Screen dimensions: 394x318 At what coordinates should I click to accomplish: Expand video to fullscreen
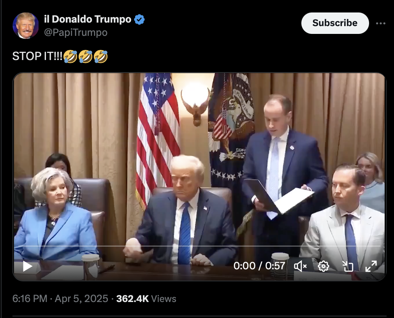click(371, 266)
